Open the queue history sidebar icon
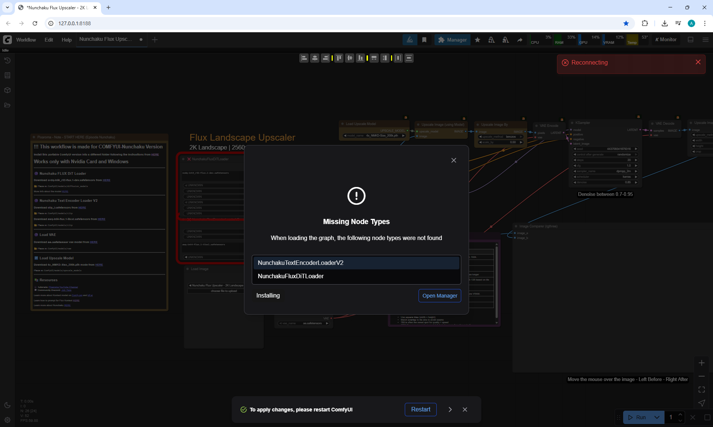713x427 pixels. pyautogui.click(x=7, y=60)
